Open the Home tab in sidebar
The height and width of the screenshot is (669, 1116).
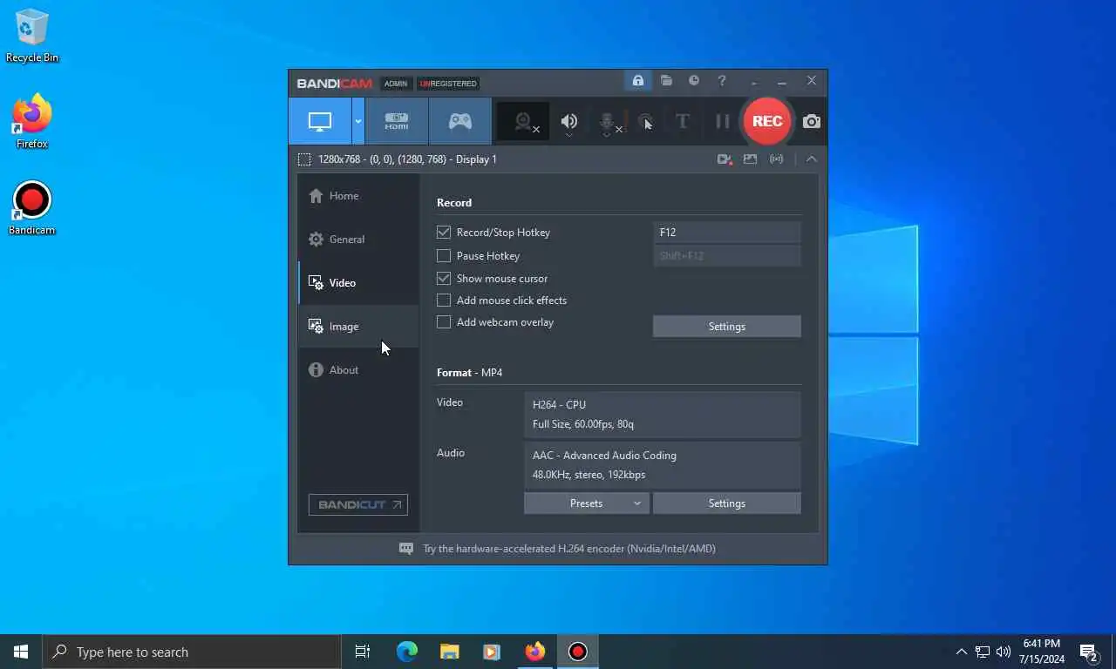coord(358,196)
